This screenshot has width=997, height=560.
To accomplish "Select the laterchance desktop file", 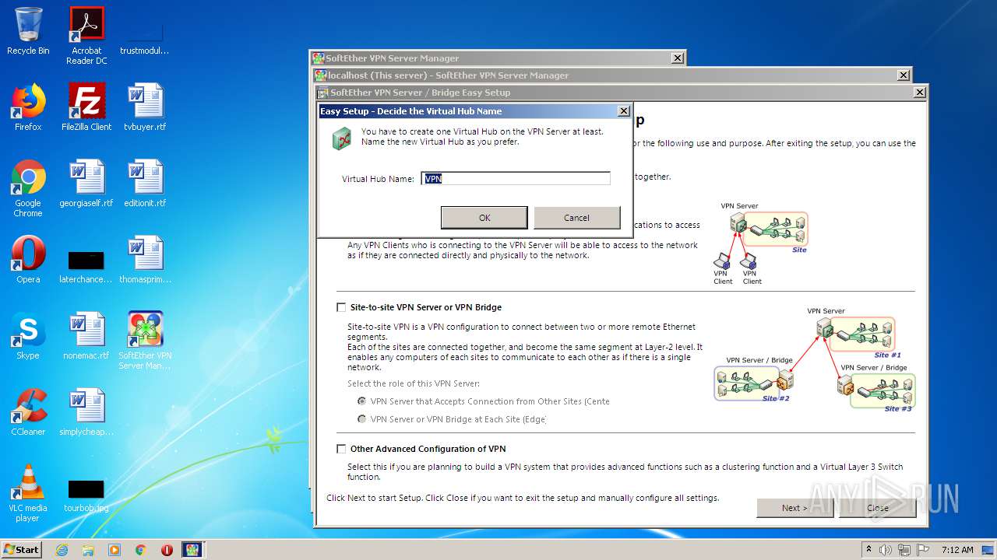I will coord(86,266).
